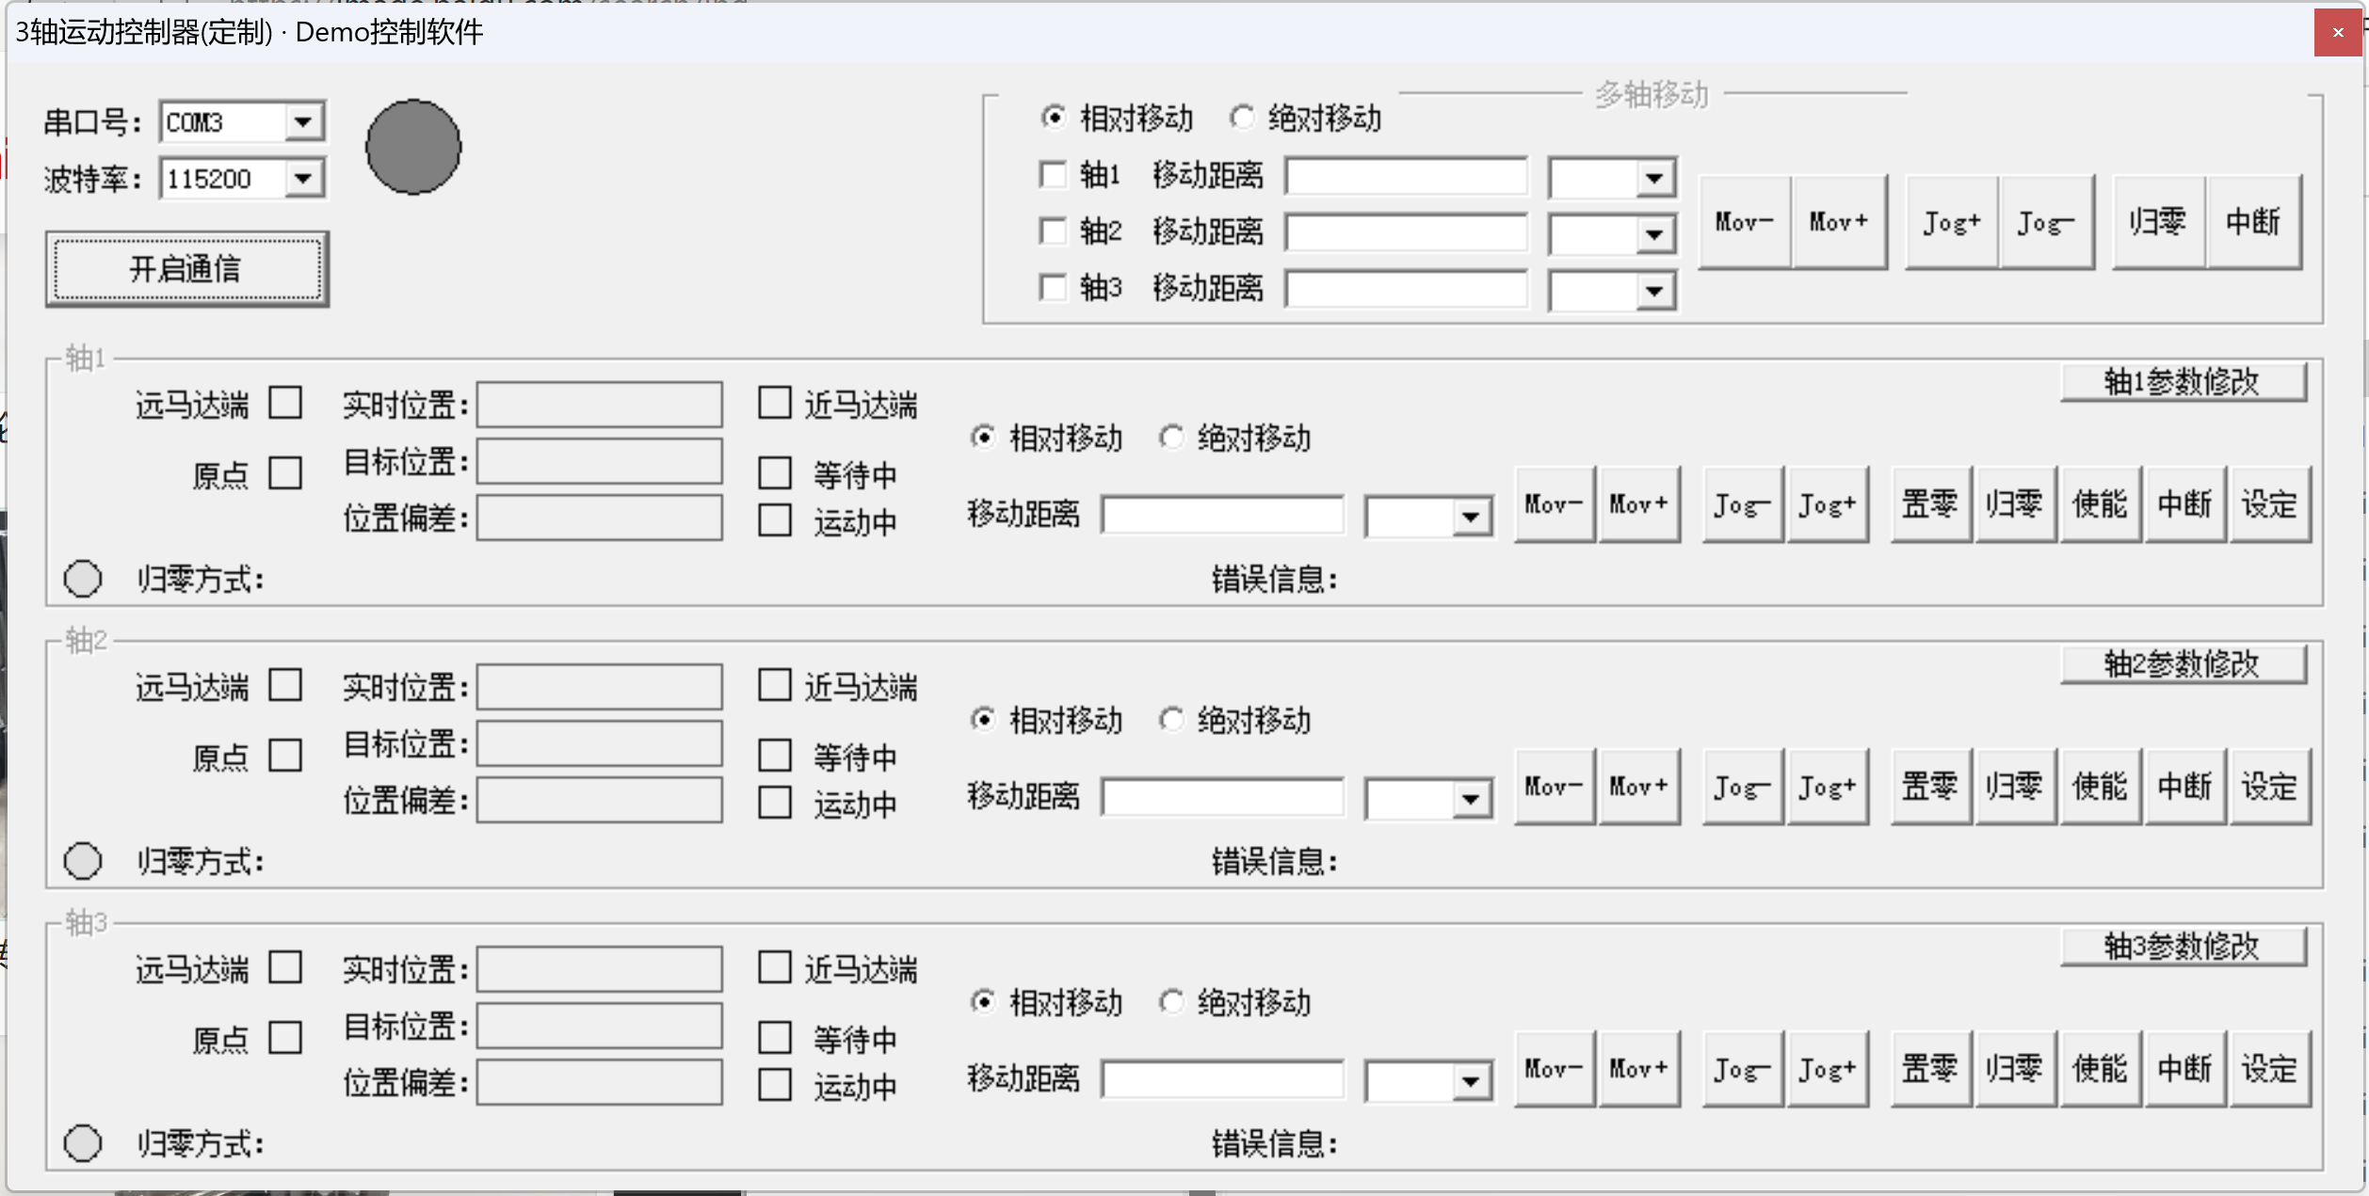Screen dimensions: 2369x1196
Task: Toggle 轴3 运动中 checkbox
Action: click(775, 1085)
